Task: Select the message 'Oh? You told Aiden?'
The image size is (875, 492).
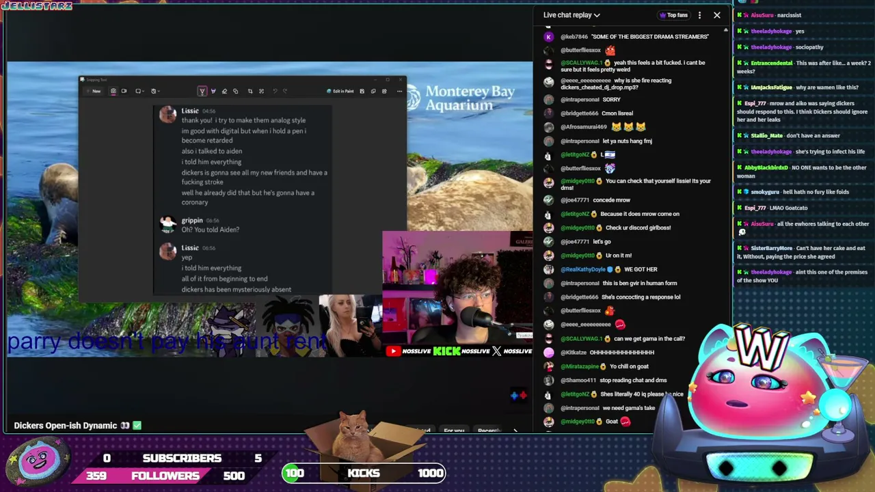Action: 211,230
